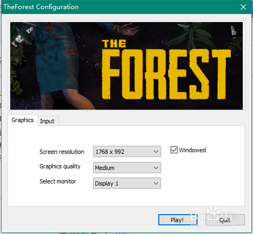Image resolution: width=253 pixels, height=234 pixels.
Task: Close the TheForest Configuration window
Action: click(x=243, y=7)
